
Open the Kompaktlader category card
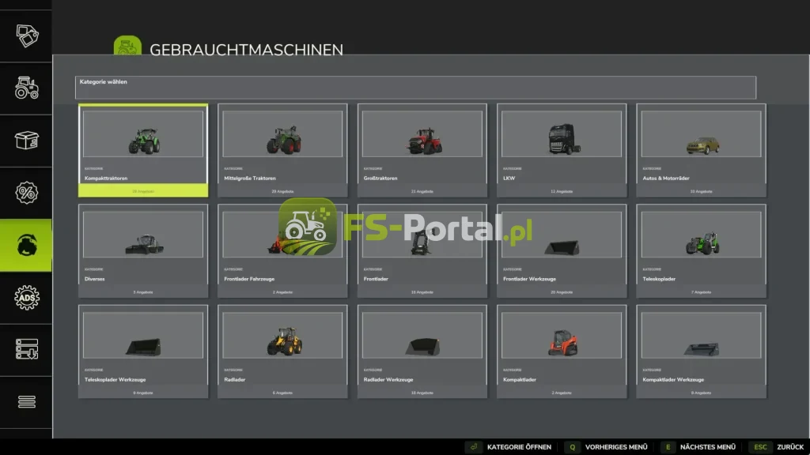(x=562, y=352)
